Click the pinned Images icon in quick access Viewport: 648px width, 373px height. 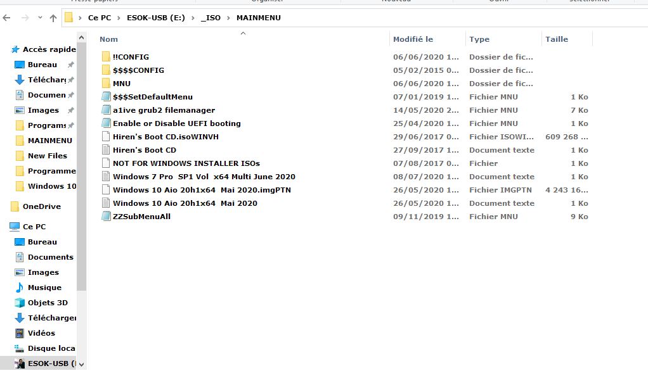(x=20, y=110)
